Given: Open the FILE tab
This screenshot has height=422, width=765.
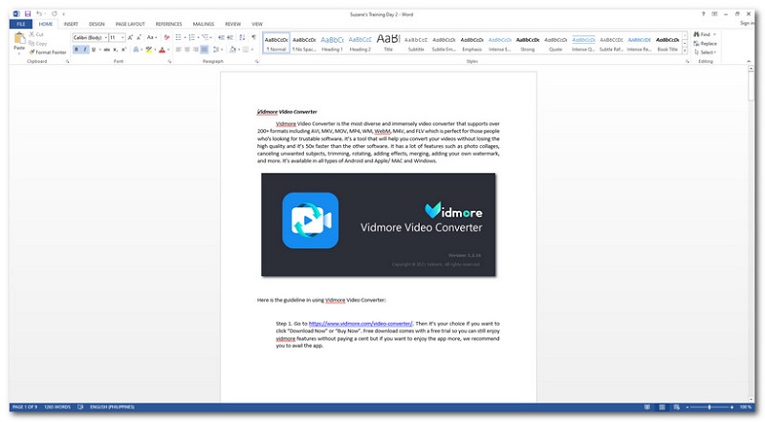Looking at the screenshot, I should [21, 24].
